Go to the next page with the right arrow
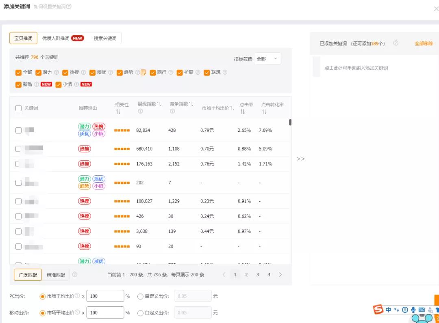This screenshot has height=323, width=439. coord(280,275)
